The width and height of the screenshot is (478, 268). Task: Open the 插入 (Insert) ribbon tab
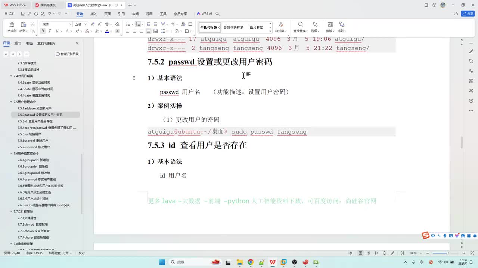pos(93,14)
